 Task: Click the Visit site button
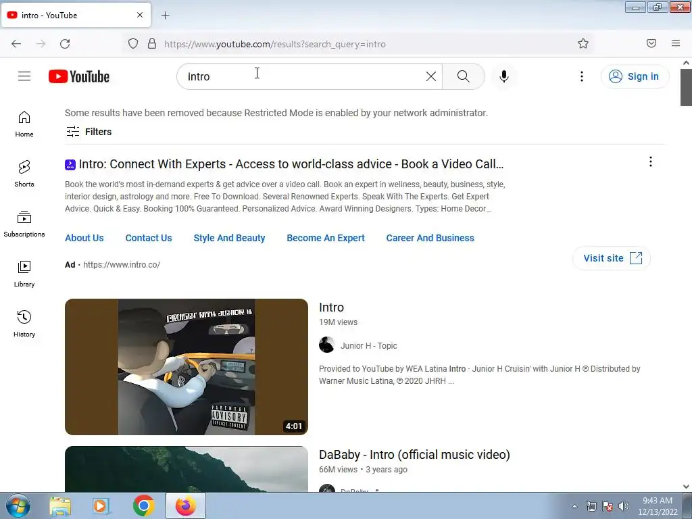tap(612, 258)
